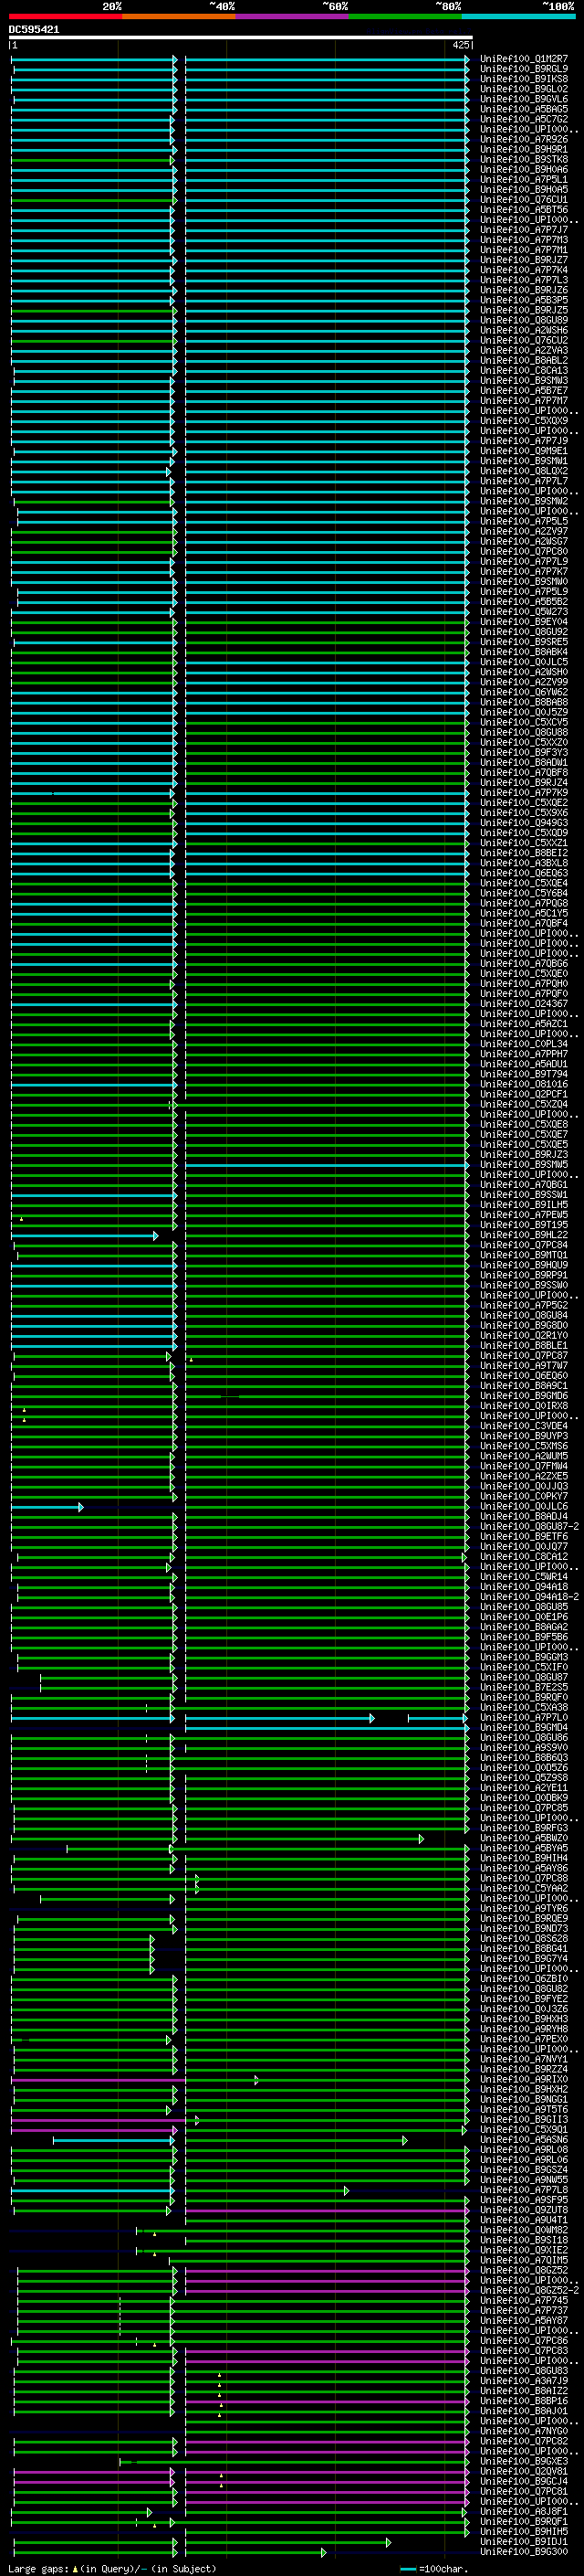Click the UniRef100_A7P745 label
Viewport: 584px width, 2576px height.
(x=524, y=2300)
